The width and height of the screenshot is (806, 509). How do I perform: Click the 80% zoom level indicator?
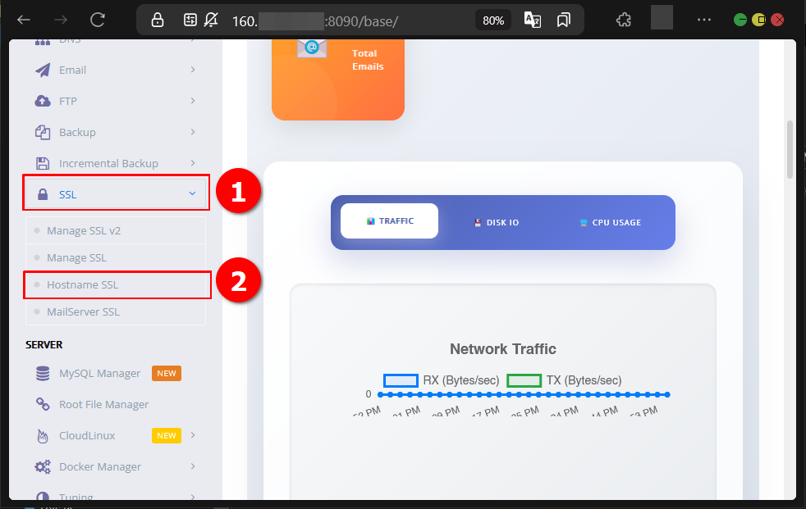493,20
